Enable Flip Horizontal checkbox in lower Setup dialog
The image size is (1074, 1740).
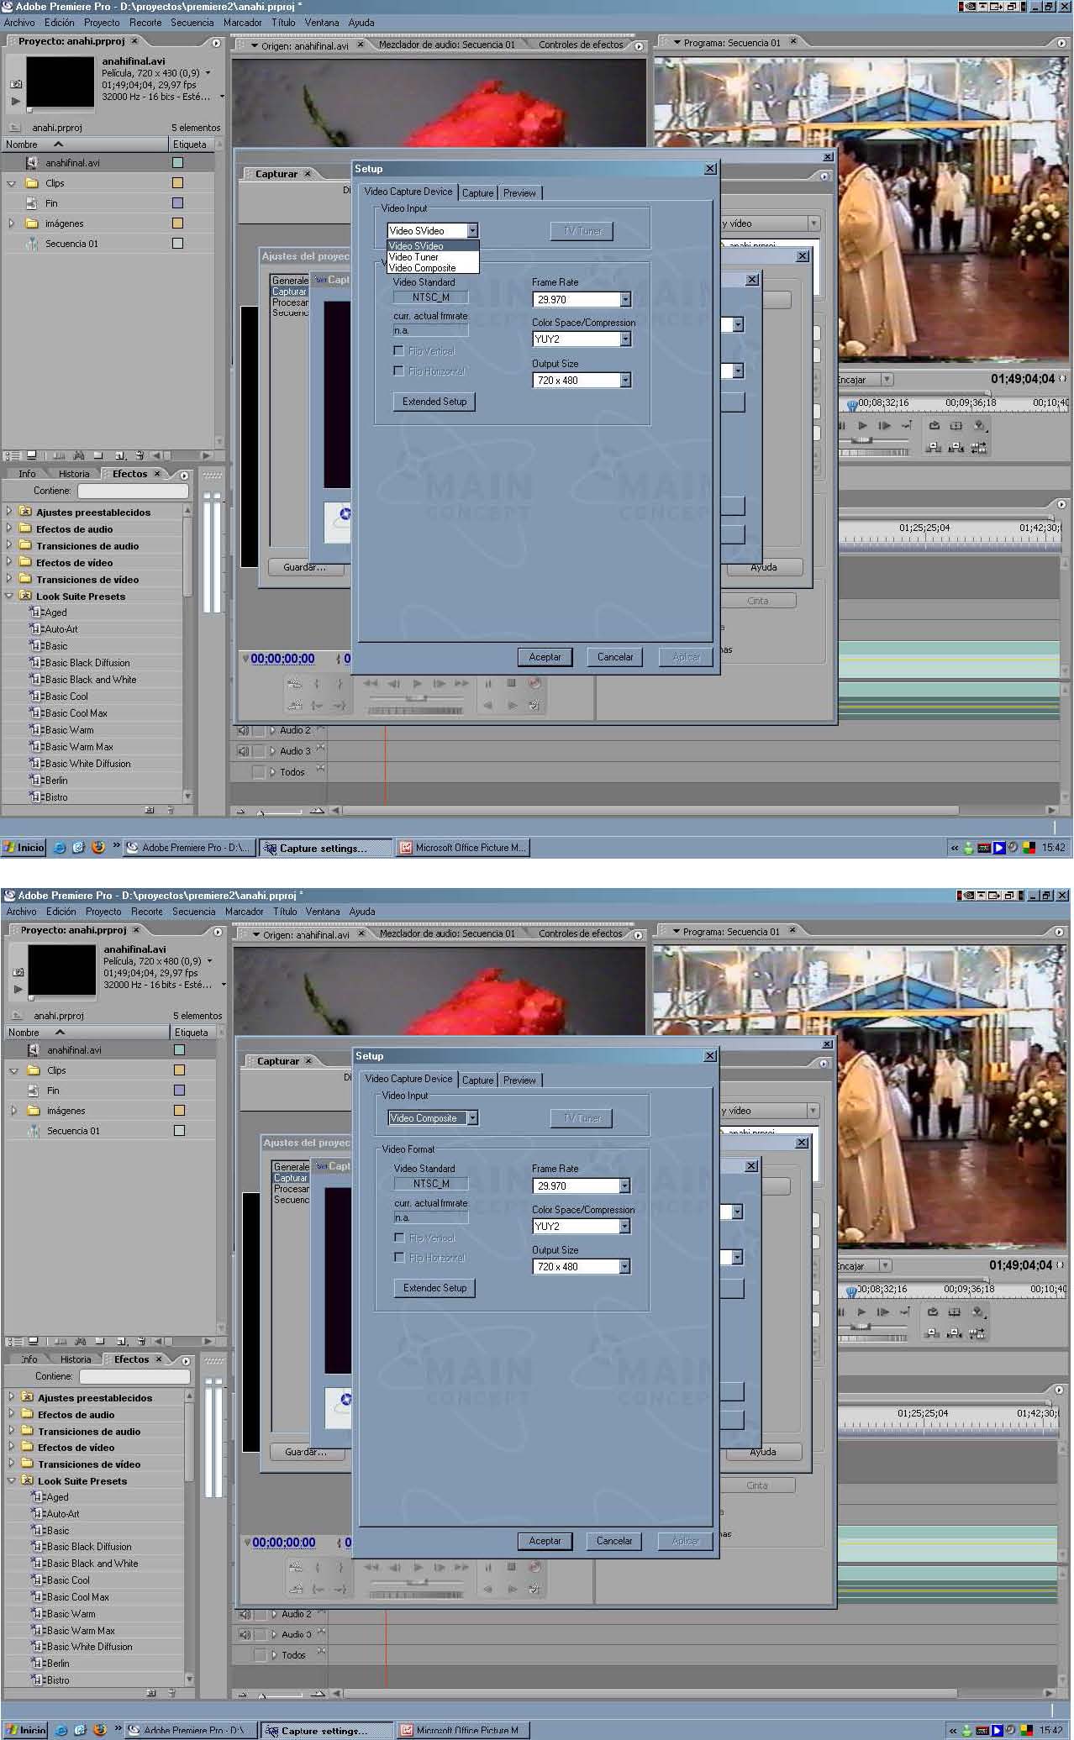pyautogui.click(x=400, y=1258)
